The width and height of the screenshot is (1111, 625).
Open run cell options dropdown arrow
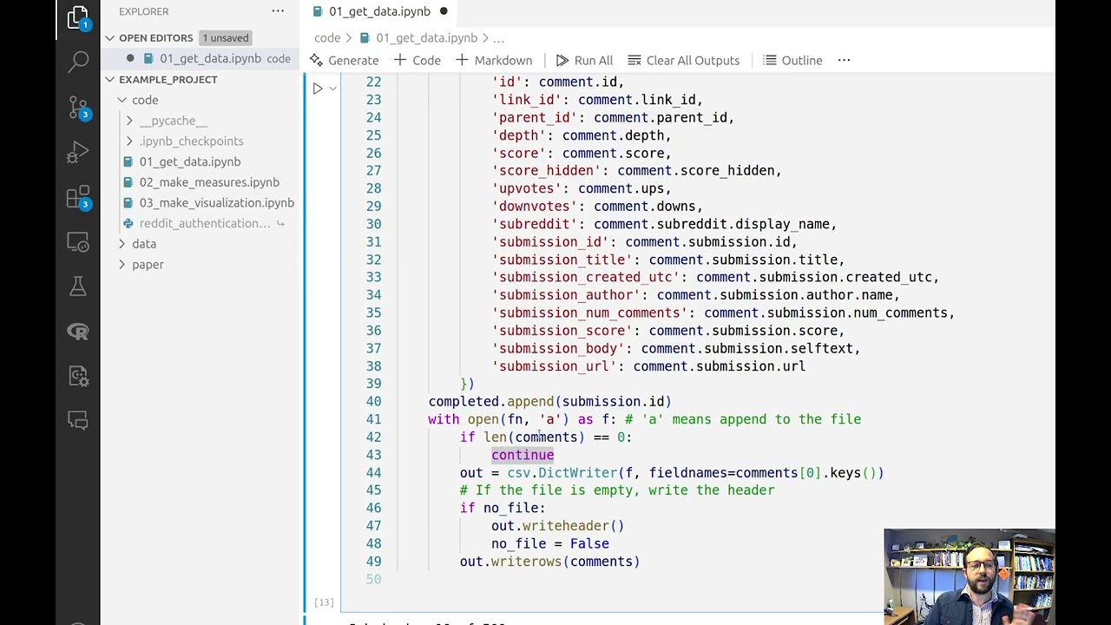coord(332,88)
